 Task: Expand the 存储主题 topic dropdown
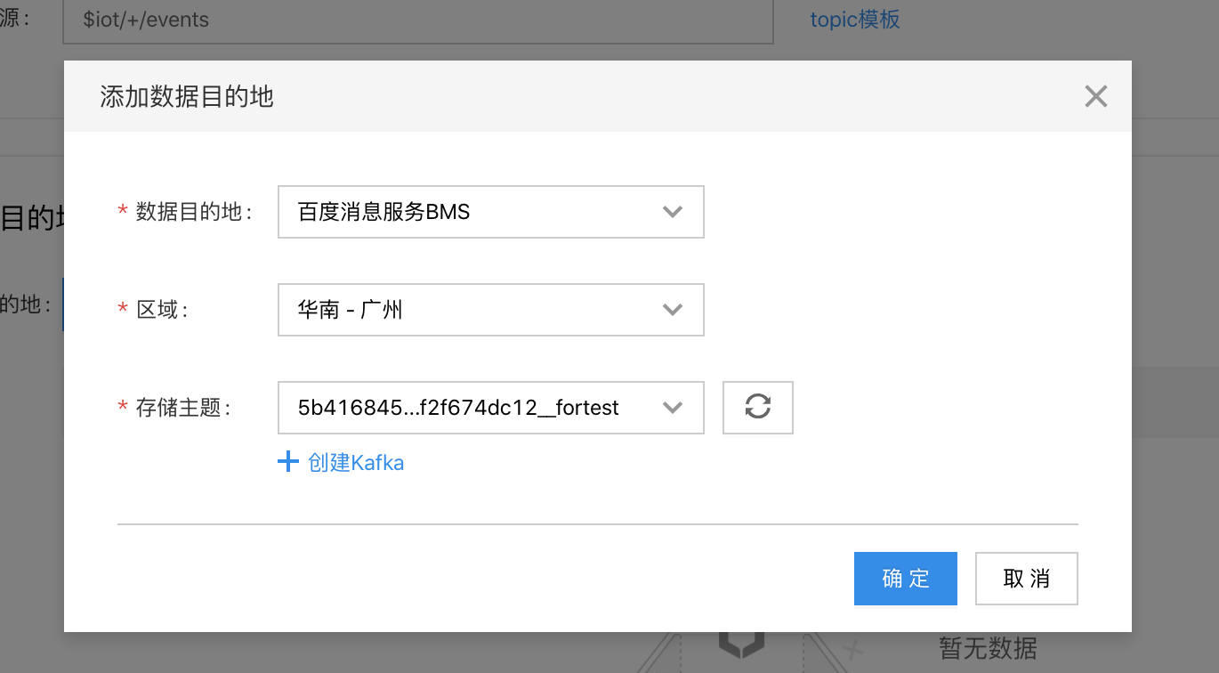click(491, 408)
